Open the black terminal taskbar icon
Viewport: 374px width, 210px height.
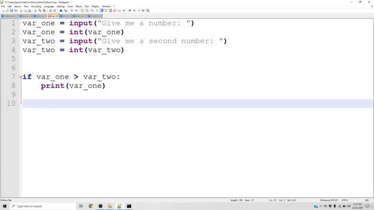coord(129,206)
